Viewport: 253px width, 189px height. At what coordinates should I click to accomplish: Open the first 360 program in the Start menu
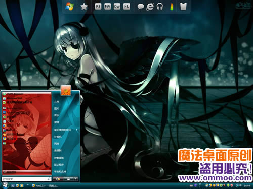tap(13, 94)
